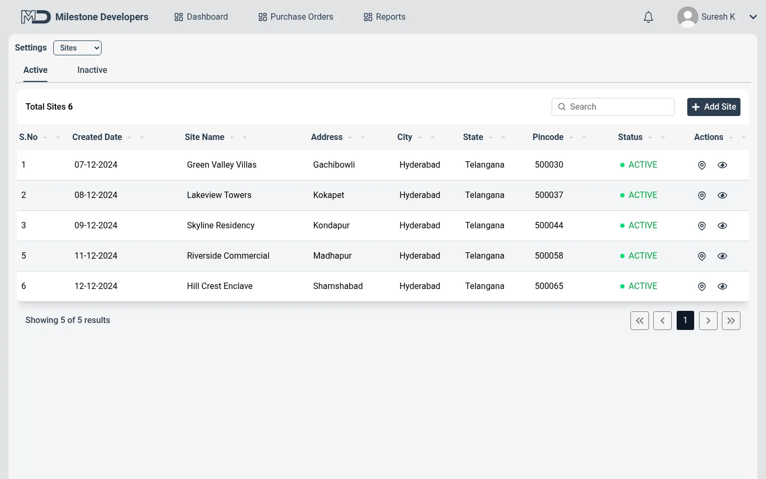This screenshot has height=479, width=766.
Task: Open Reports in the top navigation
Action: click(385, 17)
